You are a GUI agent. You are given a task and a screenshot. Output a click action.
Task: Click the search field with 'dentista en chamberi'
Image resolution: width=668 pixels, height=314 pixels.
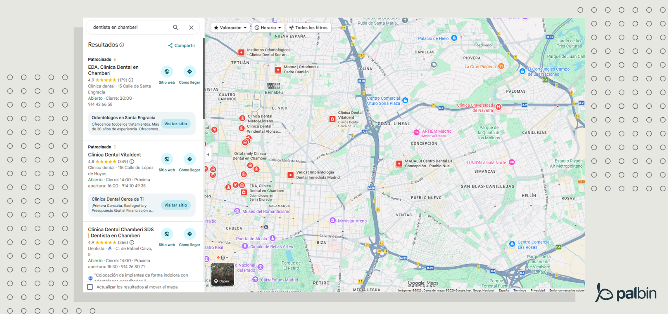tap(130, 27)
